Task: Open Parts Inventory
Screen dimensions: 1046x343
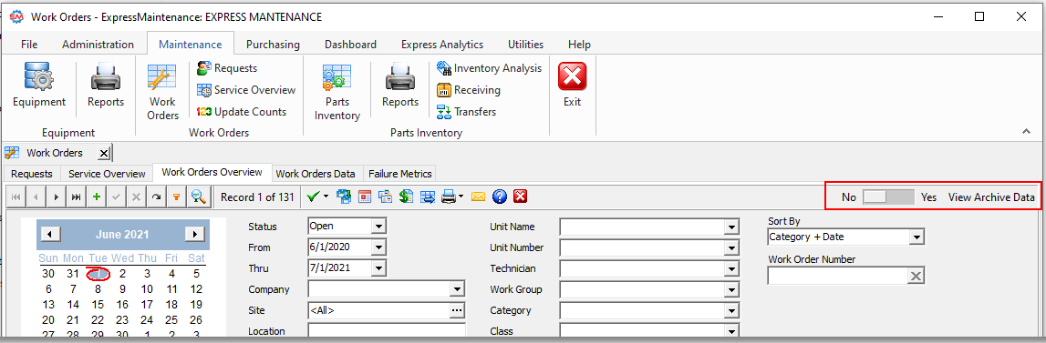Action: (337, 92)
